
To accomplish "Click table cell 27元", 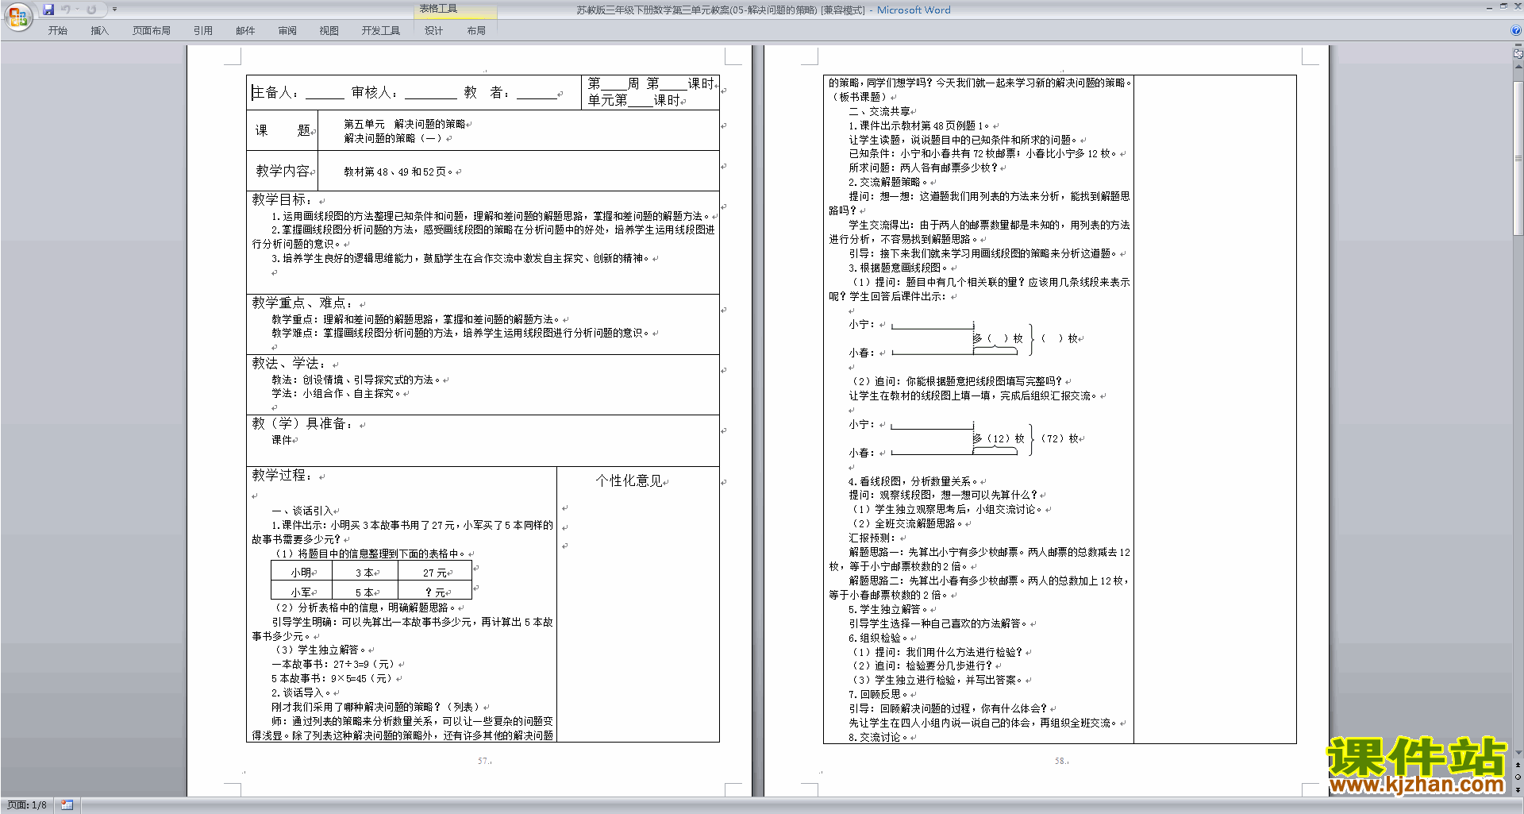I will point(434,573).
